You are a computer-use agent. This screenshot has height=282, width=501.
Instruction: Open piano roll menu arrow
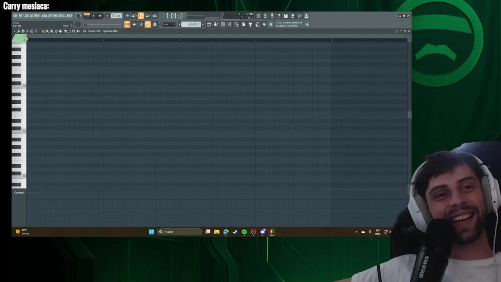pos(14,31)
